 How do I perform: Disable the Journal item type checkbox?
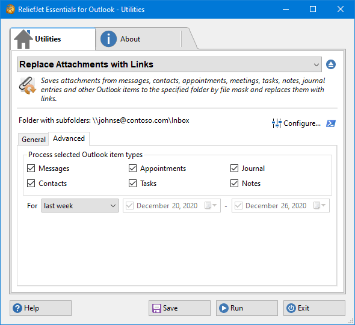(234, 169)
